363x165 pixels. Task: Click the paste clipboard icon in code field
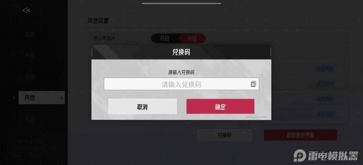pos(253,84)
